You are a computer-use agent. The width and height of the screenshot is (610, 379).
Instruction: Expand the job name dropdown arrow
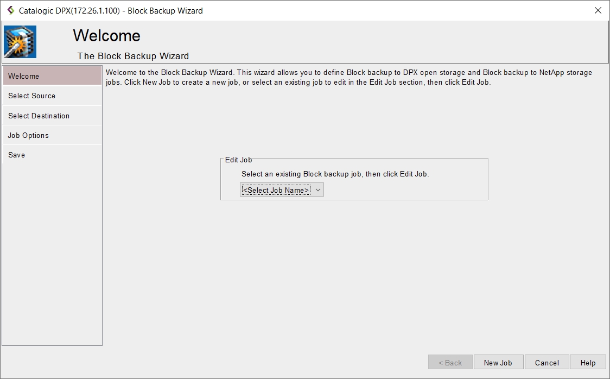(318, 190)
